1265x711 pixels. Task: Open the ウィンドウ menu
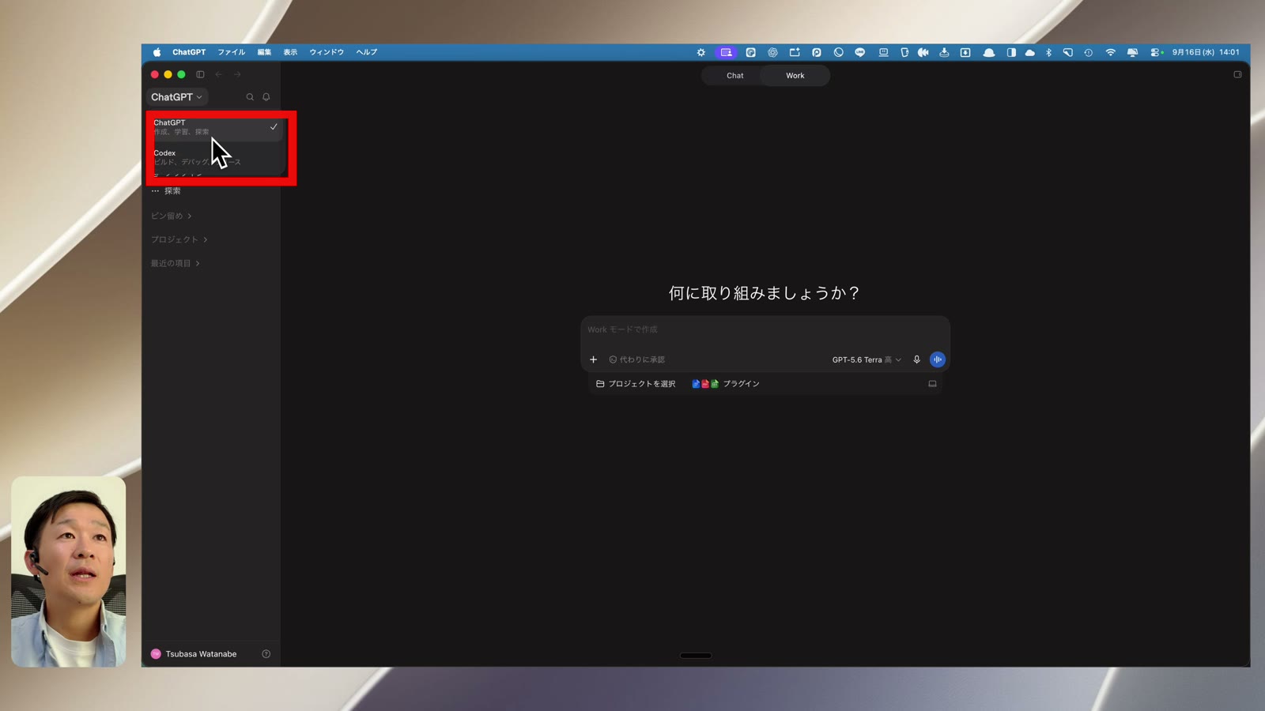(x=327, y=52)
